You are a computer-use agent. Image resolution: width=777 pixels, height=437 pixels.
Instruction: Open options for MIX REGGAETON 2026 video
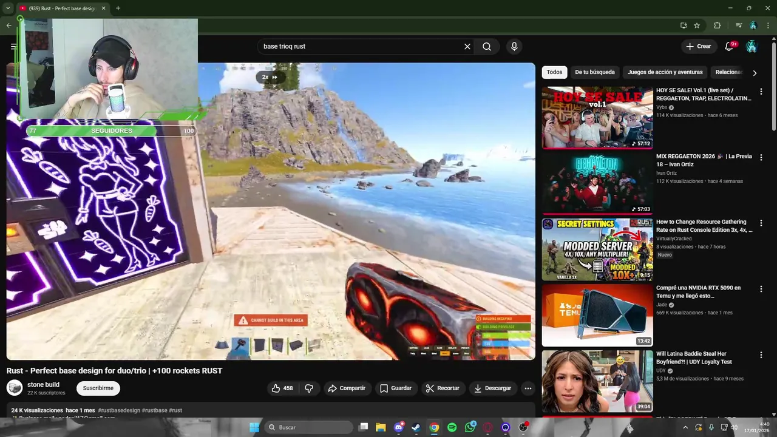(x=761, y=157)
